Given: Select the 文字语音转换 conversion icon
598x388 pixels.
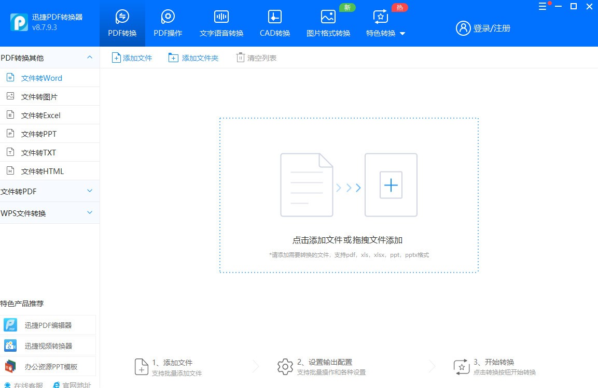Looking at the screenshot, I should pos(221,22).
